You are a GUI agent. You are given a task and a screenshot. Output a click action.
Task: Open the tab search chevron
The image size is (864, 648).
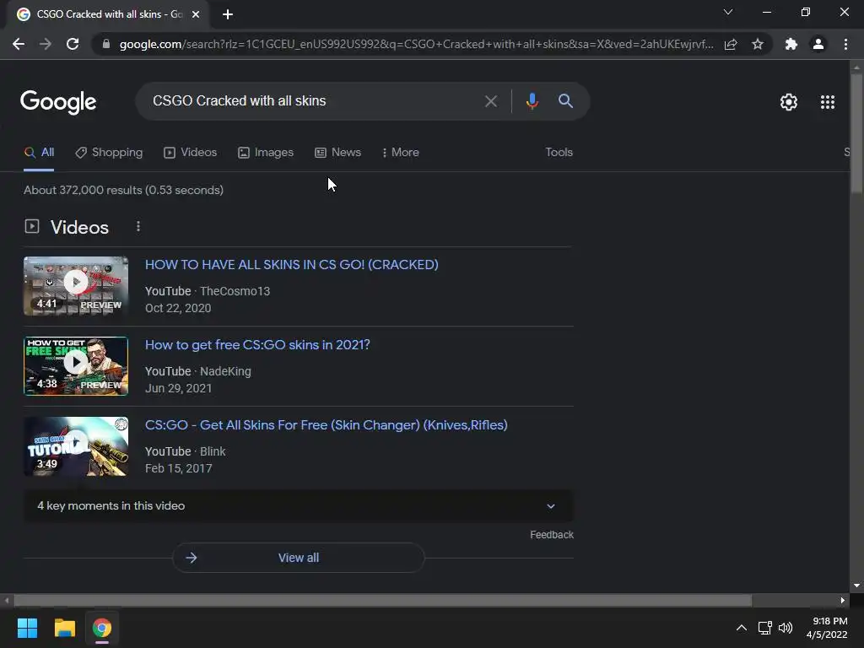728,12
